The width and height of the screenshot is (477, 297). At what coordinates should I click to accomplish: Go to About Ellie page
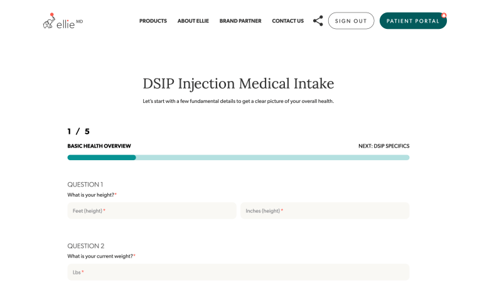pos(193,21)
